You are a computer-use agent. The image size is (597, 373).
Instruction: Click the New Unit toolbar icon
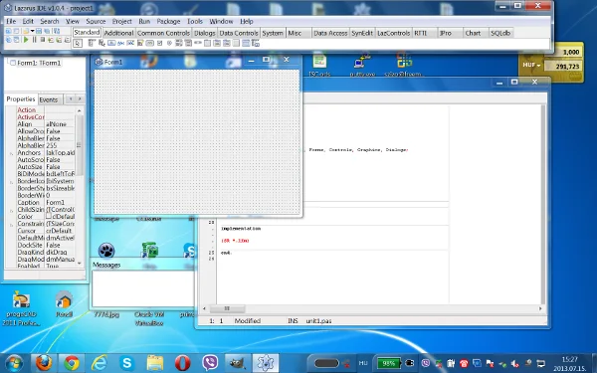8,31
